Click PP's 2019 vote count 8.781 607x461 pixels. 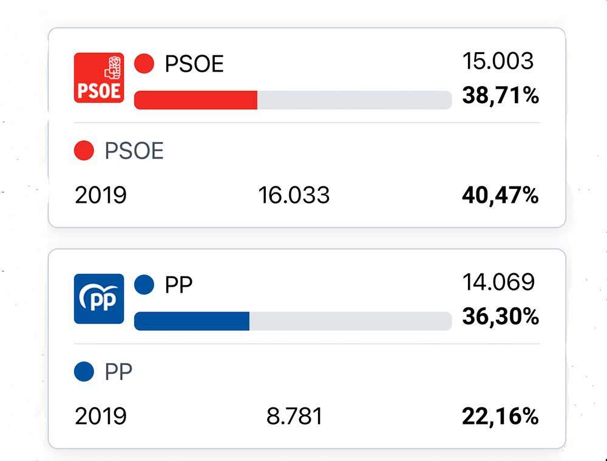(294, 417)
